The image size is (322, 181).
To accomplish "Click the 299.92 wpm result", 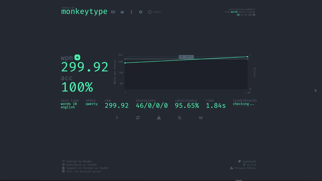I will pyautogui.click(x=85, y=67).
